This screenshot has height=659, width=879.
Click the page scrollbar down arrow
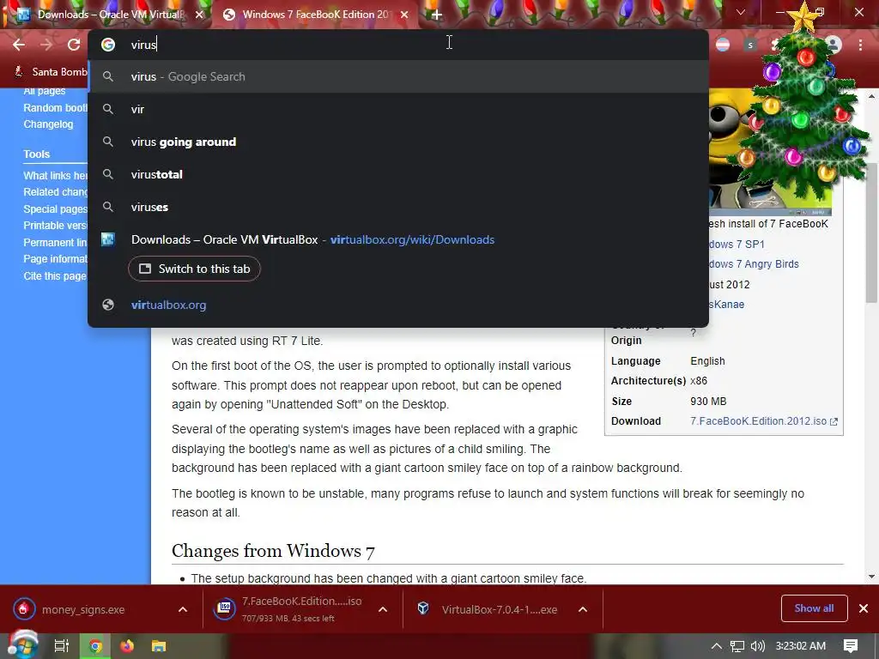pyautogui.click(x=872, y=577)
